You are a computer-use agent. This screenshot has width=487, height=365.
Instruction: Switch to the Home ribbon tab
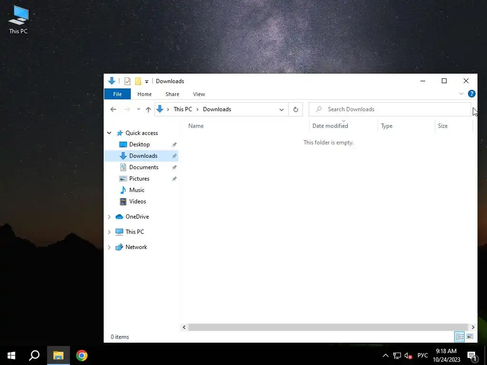[x=145, y=94]
